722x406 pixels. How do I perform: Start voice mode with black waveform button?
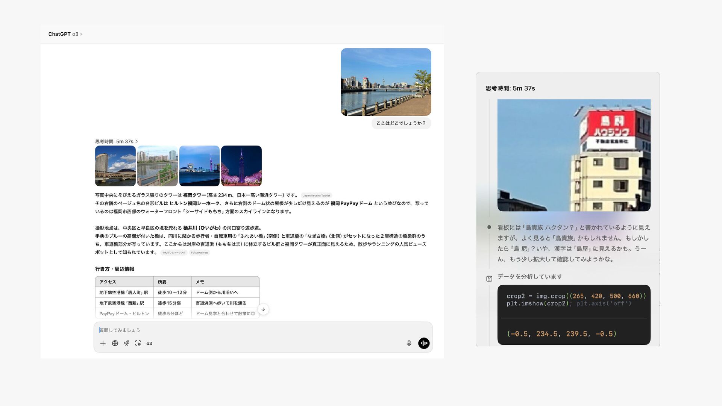tap(424, 343)
